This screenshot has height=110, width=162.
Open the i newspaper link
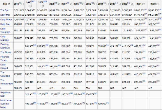[1, 88]
